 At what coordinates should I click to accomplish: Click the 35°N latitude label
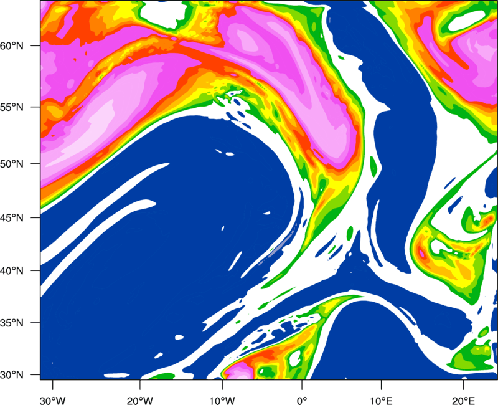[12, 323]
